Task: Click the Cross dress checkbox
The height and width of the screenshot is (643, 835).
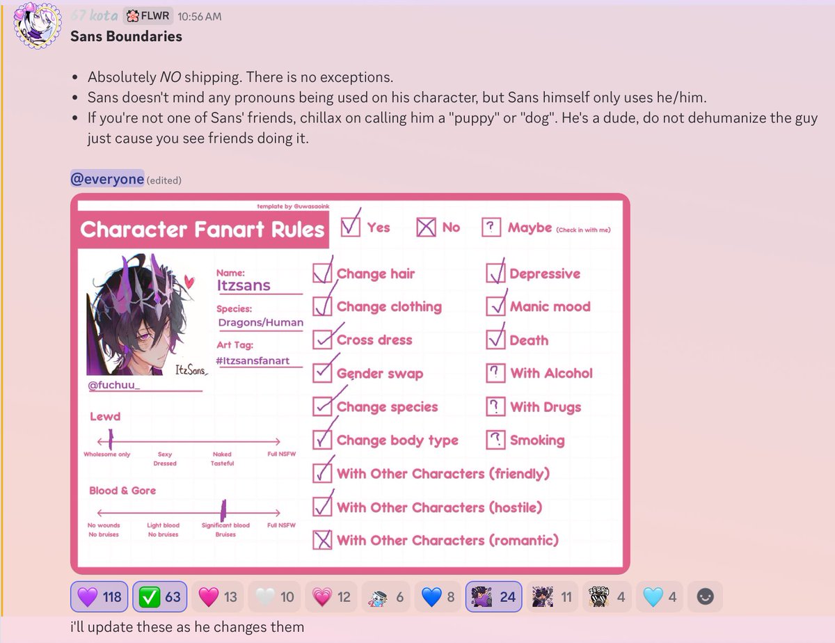Action: click(322, 340)
